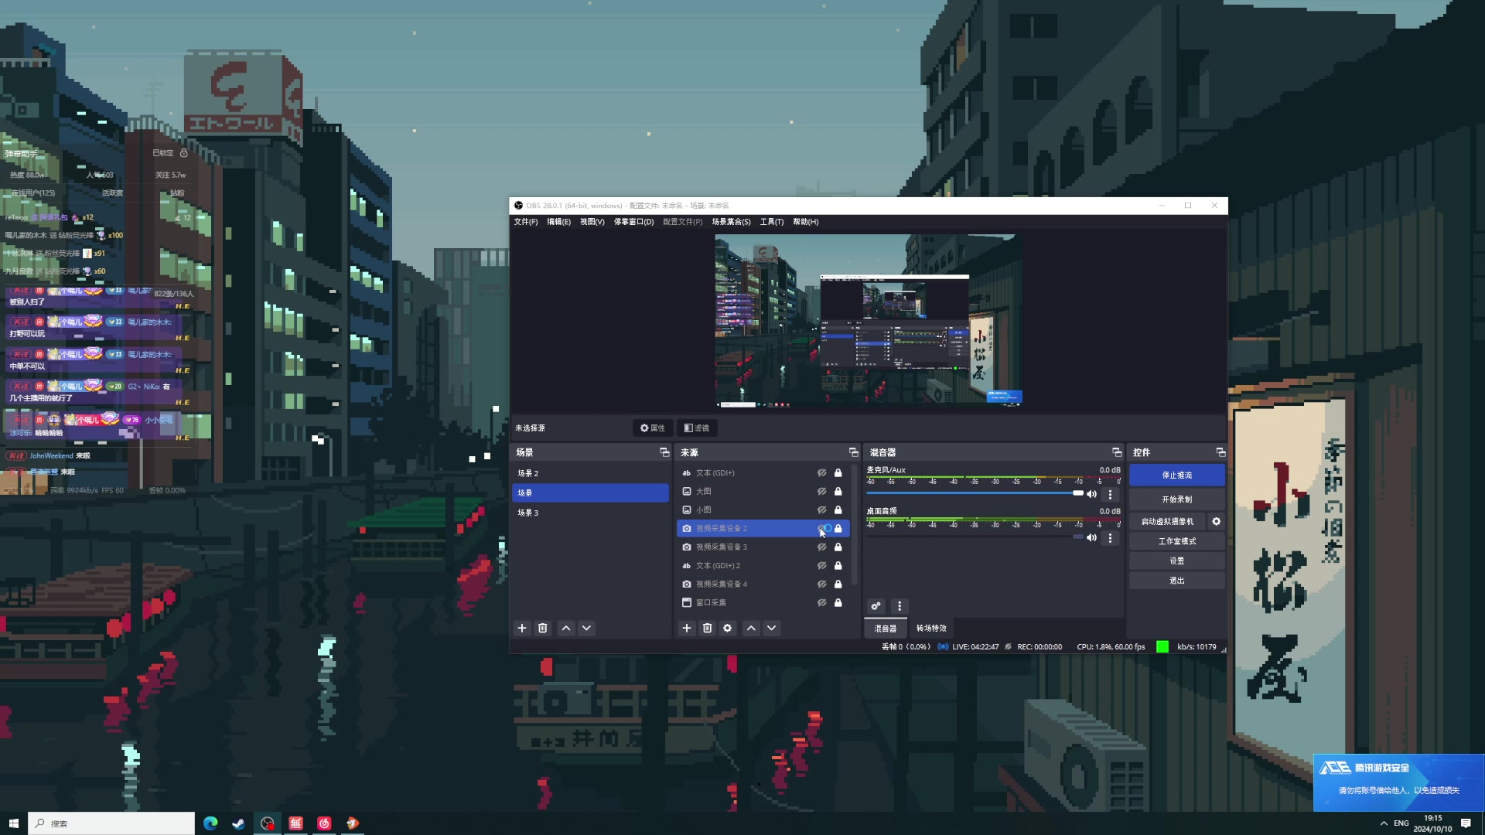1485x835 pixels.
Task: Delete the selected scene with trash icon
Action: click(x=543, y=628)
